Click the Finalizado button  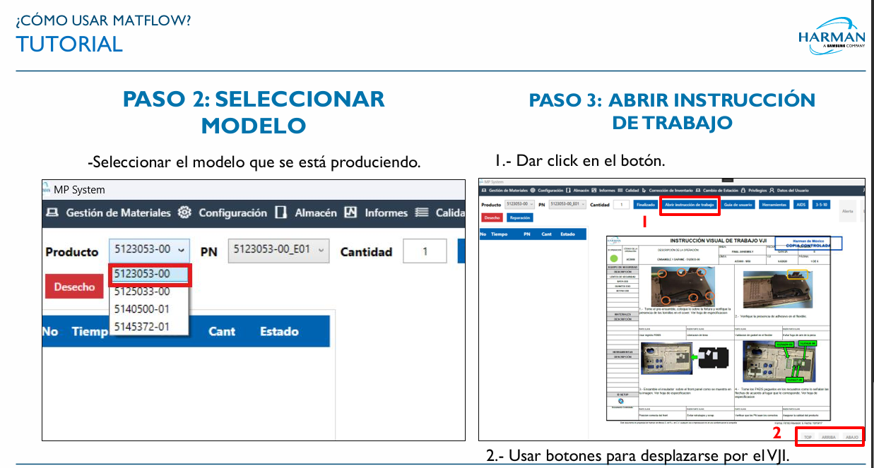pos(645,204)
